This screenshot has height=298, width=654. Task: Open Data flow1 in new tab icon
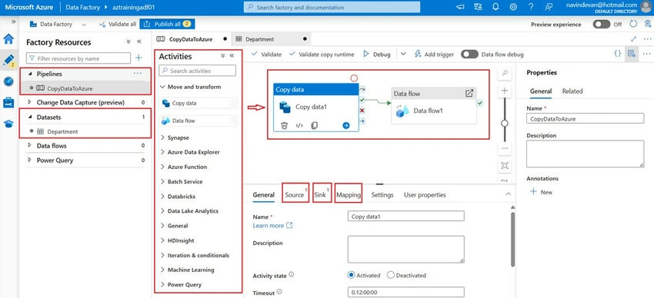tap(469, 93)
